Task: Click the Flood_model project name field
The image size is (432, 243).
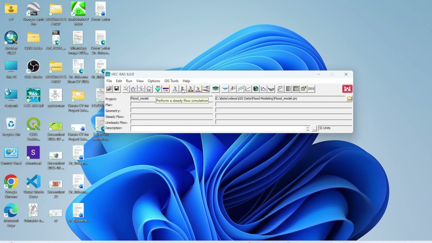Action: tap(171, 99)
